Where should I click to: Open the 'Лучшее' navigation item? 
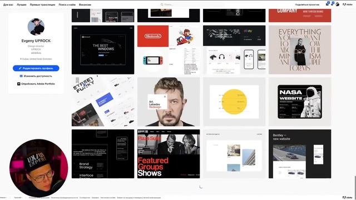22,4
